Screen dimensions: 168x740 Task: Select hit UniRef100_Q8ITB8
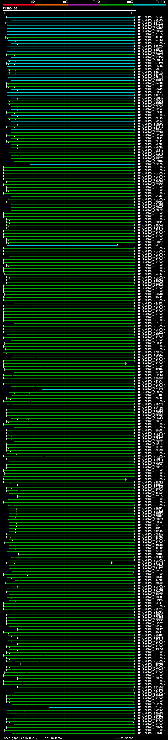coord(151,395)
